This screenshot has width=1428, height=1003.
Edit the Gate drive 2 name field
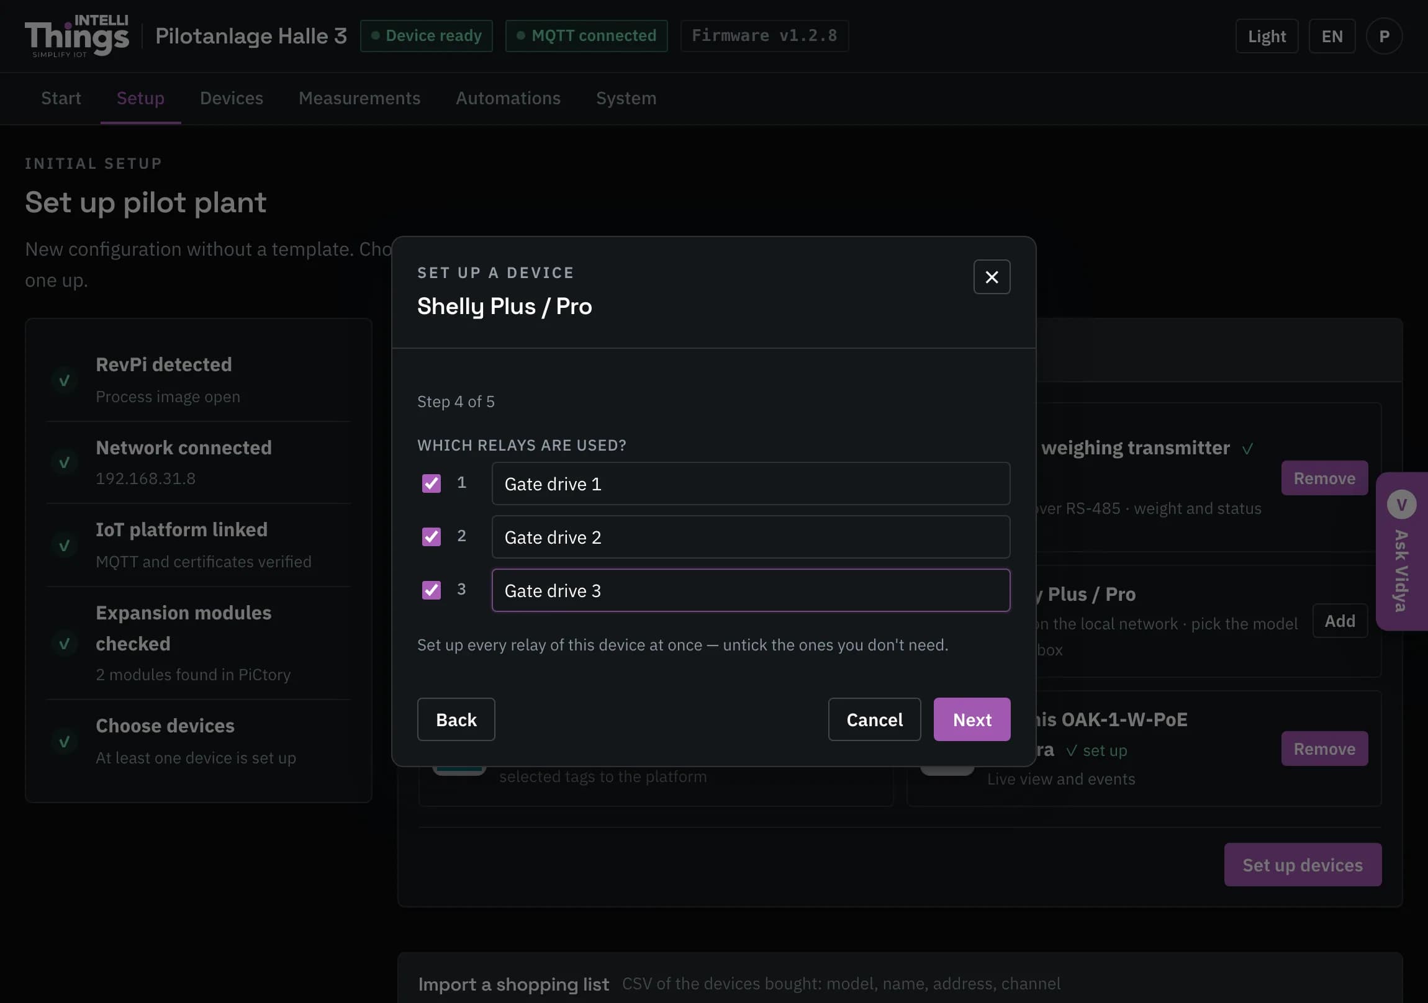pyautogui.click(x=751, y=537)
